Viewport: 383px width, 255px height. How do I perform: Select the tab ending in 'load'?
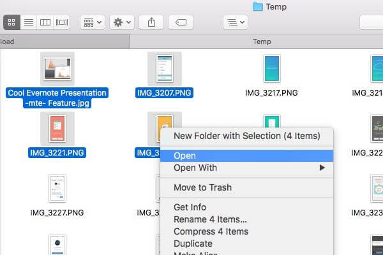(x=64, y=41)
